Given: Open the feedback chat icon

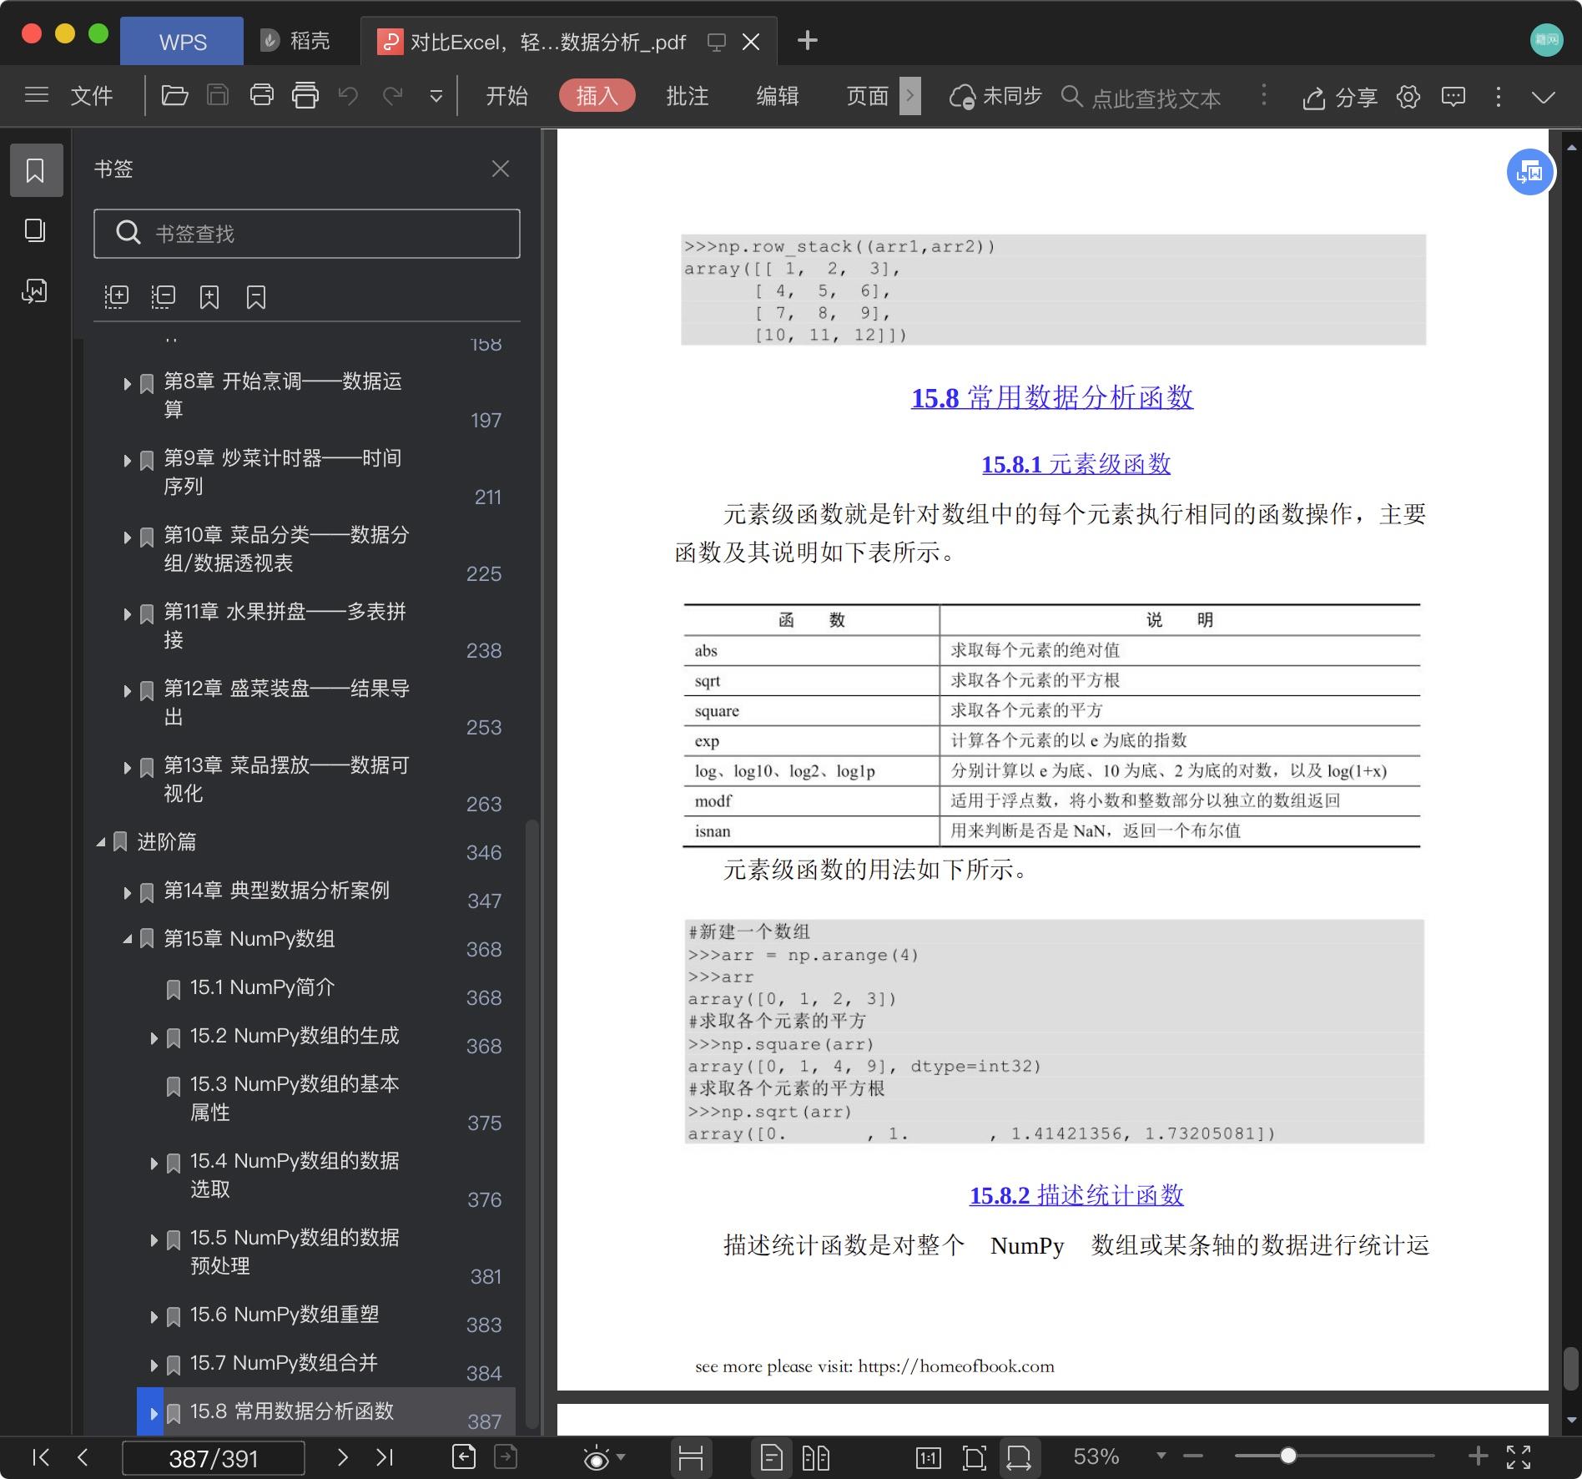Looking at the screenshot, I should (1454, 97).
